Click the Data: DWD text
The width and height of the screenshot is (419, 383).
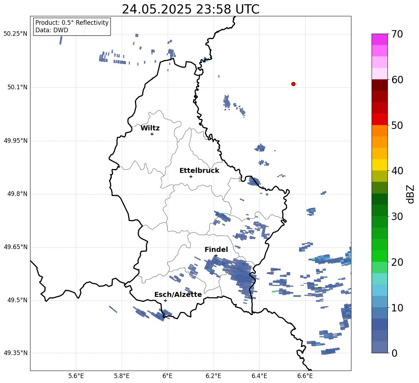pyautogui.click(x=52, y=30)
